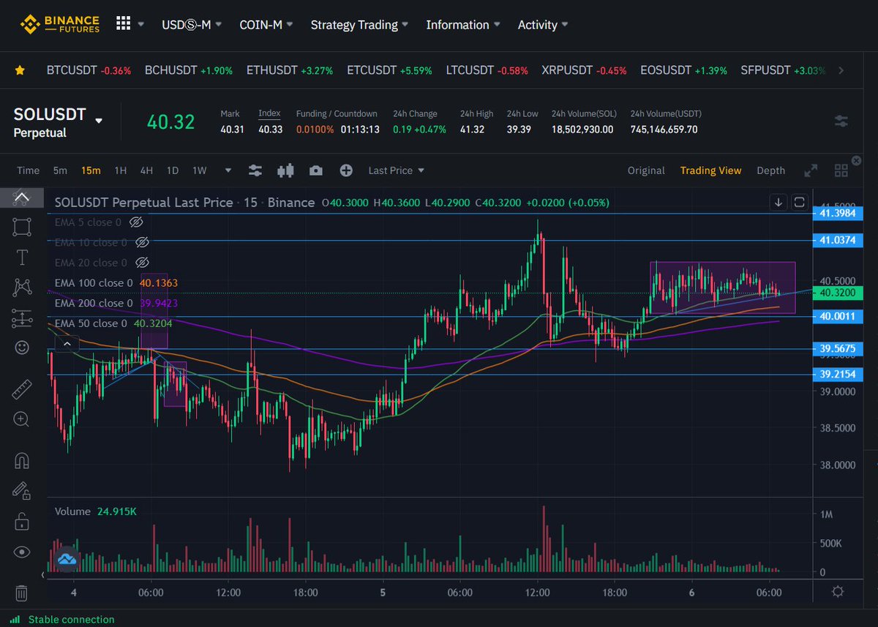Select the XABCD pattern tool
The height and width of the screenshot is (627, 878).
22,288
